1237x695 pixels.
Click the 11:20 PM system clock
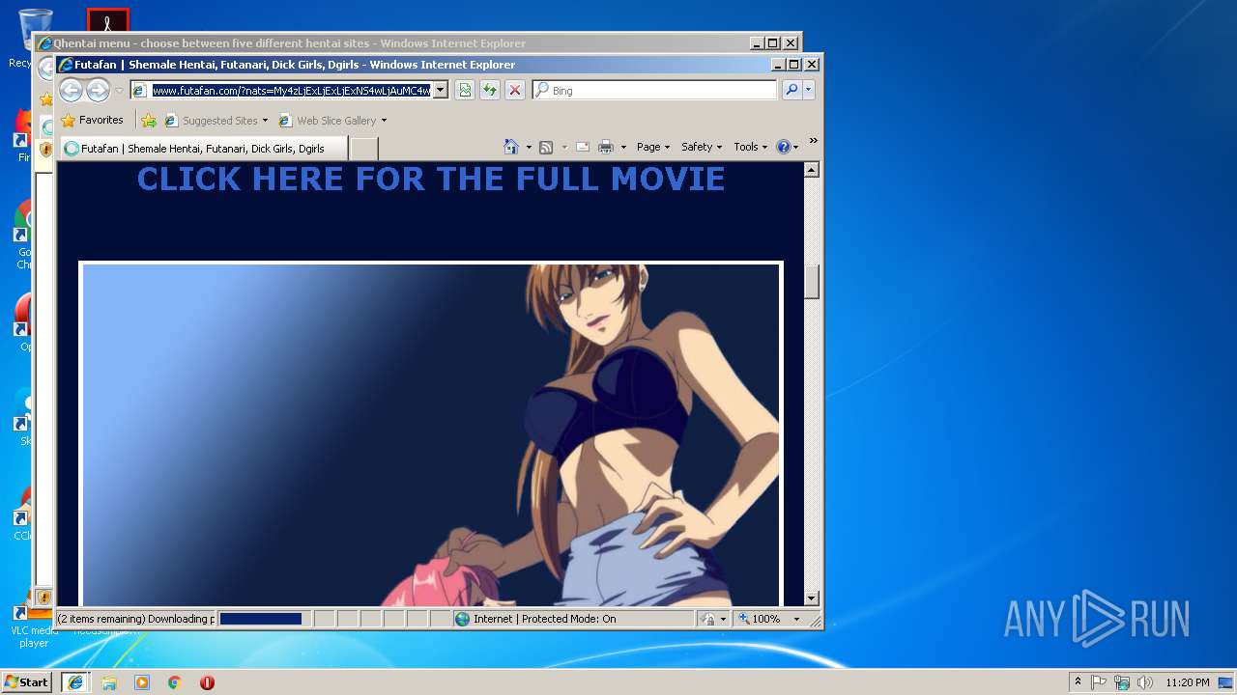[x=1188, y=682]
